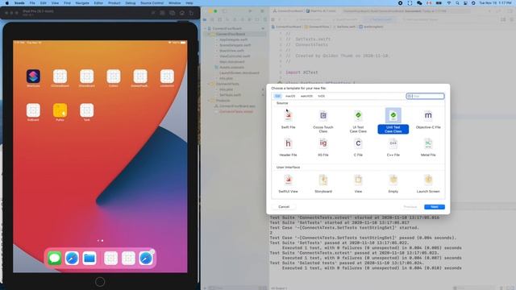Expand the Products group in navigator
This screenshot has height=290, width=516.
point(210,101)
